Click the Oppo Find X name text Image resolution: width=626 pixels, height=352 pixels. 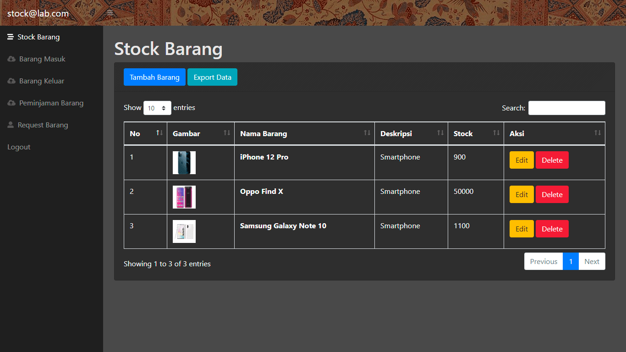pyautogui.click(x=262, y=191)
